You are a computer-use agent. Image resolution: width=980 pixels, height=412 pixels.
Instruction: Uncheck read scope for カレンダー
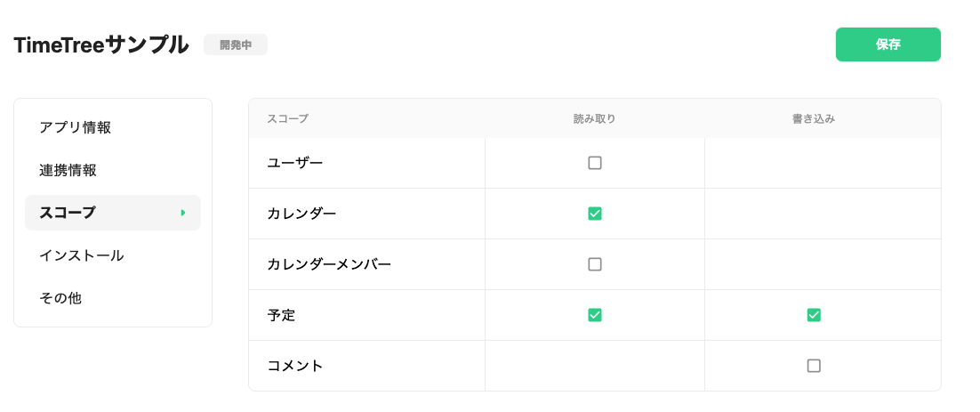tap(595, 214)
